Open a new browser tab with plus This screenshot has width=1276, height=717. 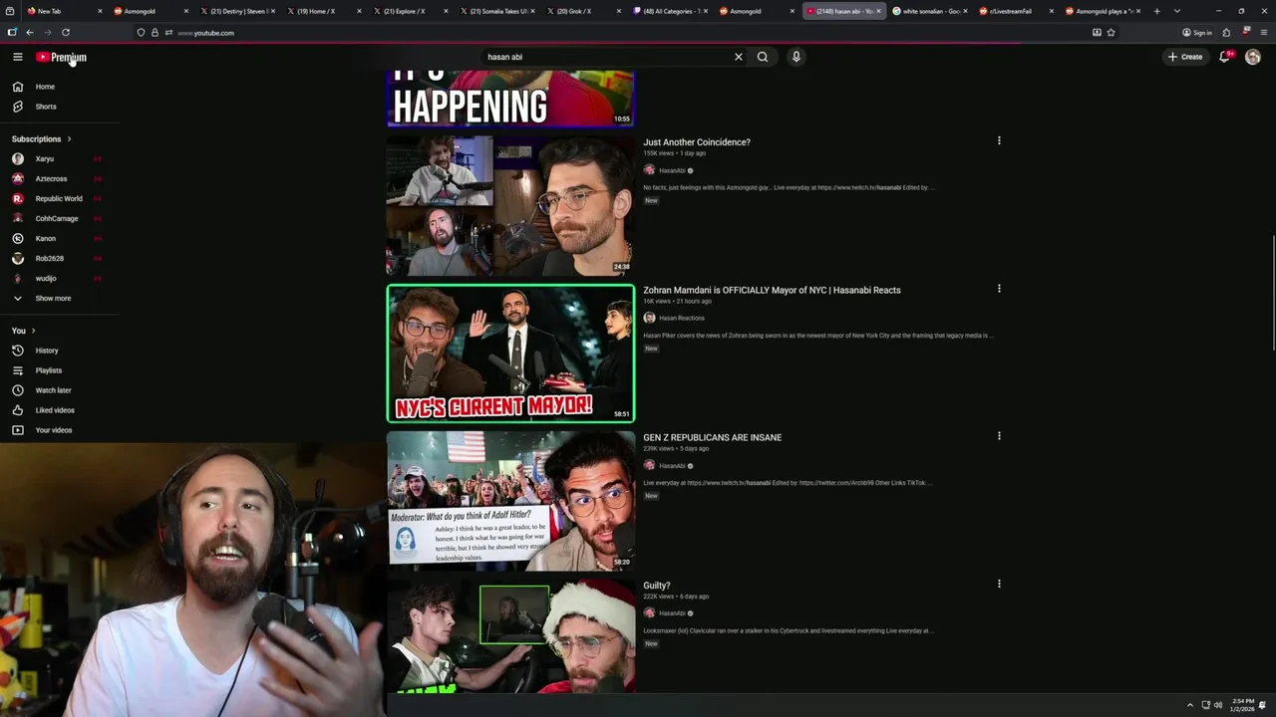point(1156,11)
